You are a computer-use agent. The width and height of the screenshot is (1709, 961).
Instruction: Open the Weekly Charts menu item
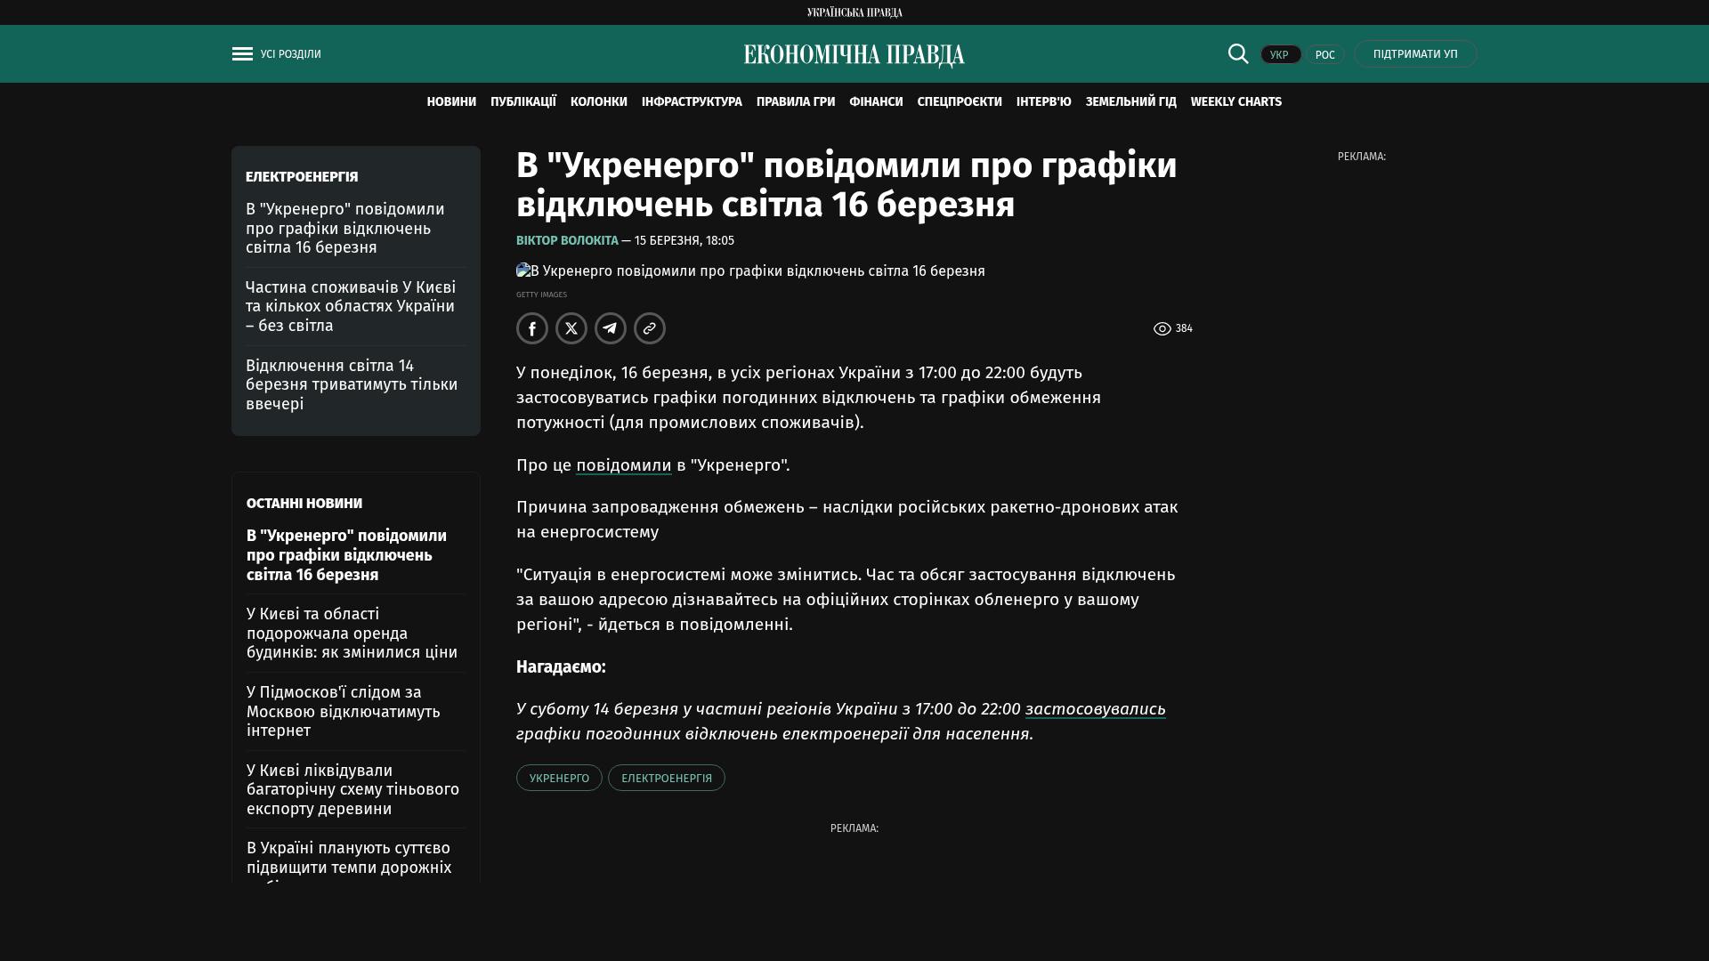(x=1235, y=102)
